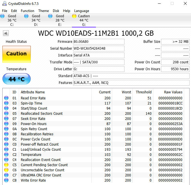191x185 pixels.
Task: Click raw value 00000000253A of Power-On Hours
Action: click(170, 124)
